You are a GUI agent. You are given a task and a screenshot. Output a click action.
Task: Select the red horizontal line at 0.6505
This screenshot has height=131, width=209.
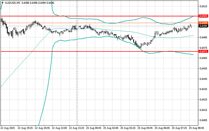pos(99,16)
